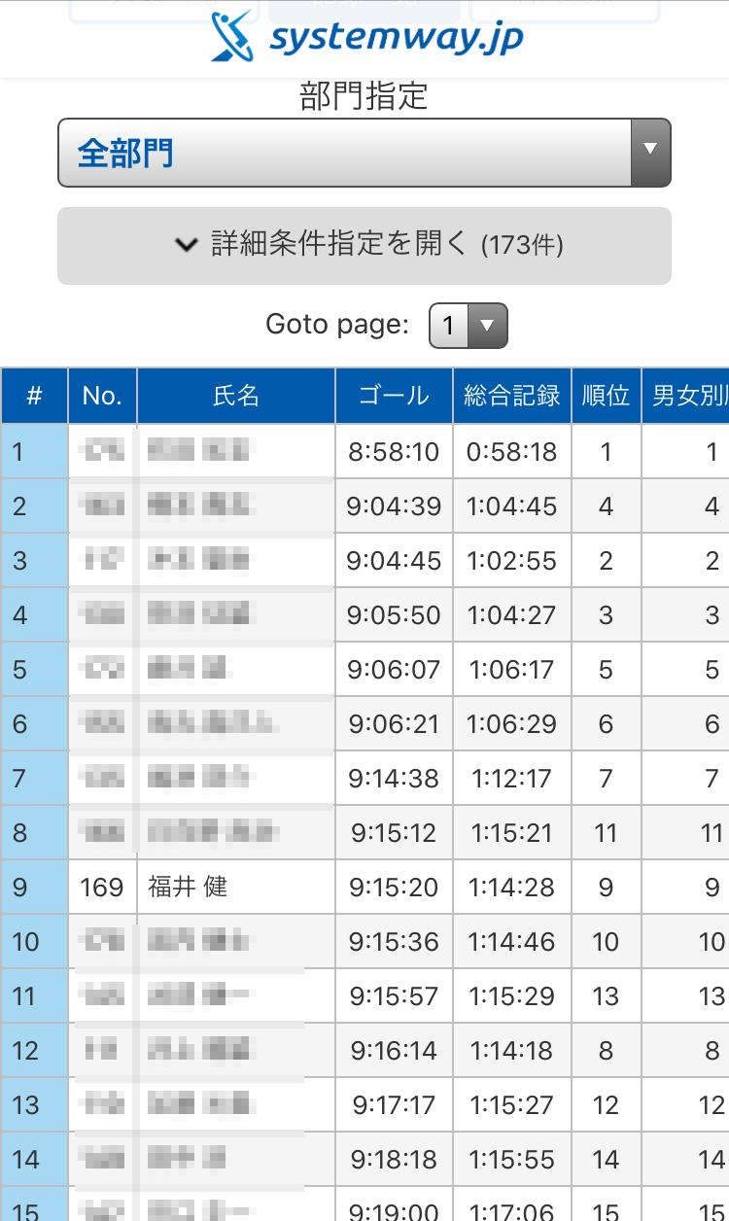Select the total record 1:14:18 cell
This screenshot has height=1221, width=729.
tap(512, 1050)
